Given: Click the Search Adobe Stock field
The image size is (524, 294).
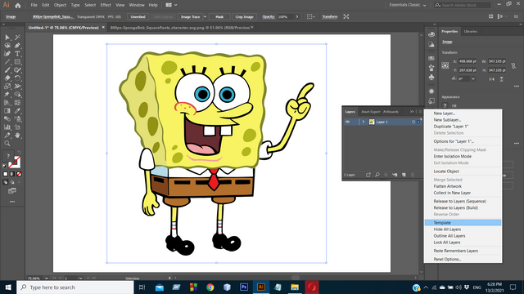Looking at the screenshot, I should point(463,5).
